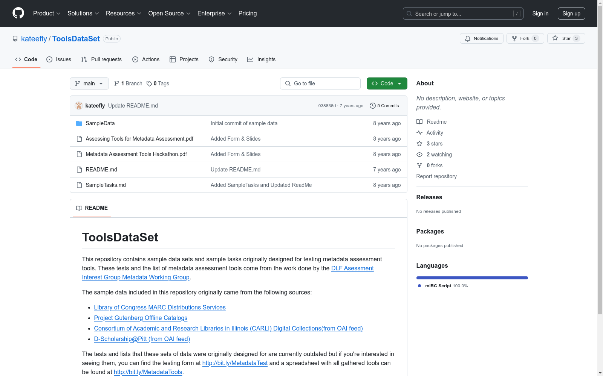This screenshot has width=603, height=376.
Task: Click the Languages bar
Action: [472, 278]
